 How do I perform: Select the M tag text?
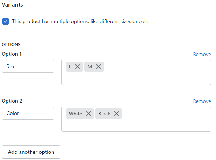point(90,67)
